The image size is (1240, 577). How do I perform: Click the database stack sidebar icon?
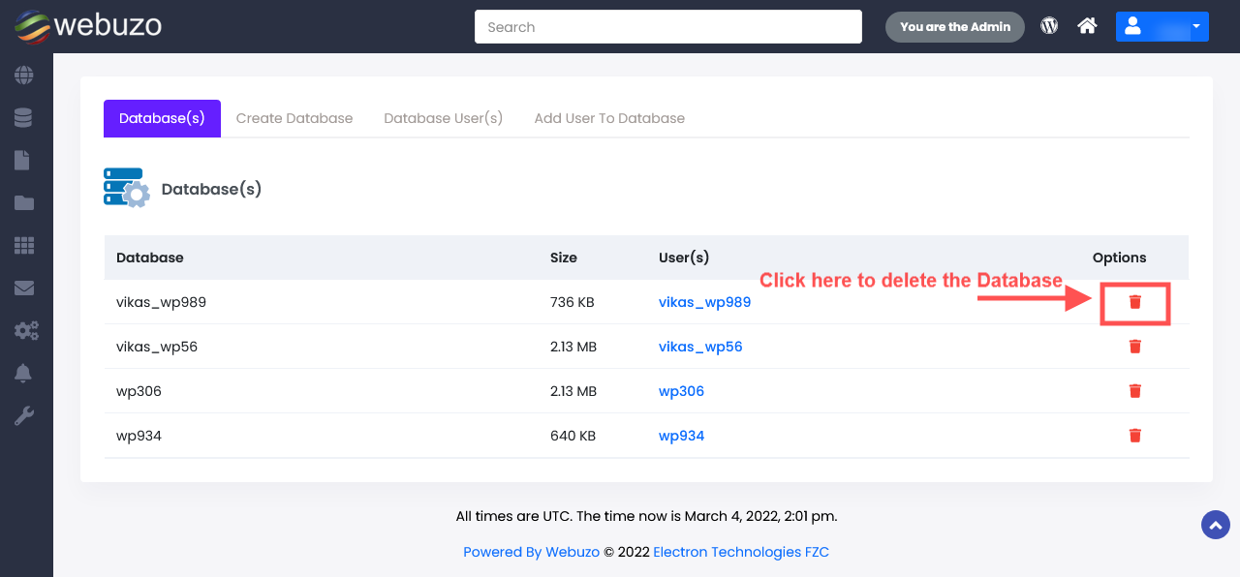pos(24,117)
